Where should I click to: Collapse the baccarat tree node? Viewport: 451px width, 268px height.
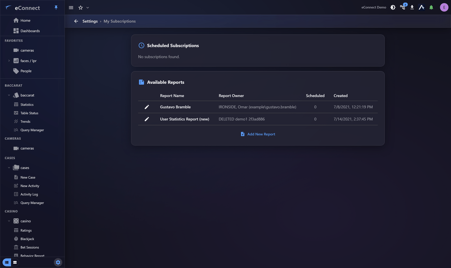tap(9, 95)
